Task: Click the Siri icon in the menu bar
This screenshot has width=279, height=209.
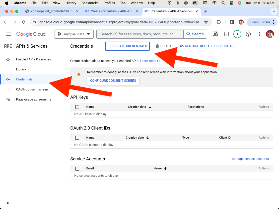Action: 240,3
